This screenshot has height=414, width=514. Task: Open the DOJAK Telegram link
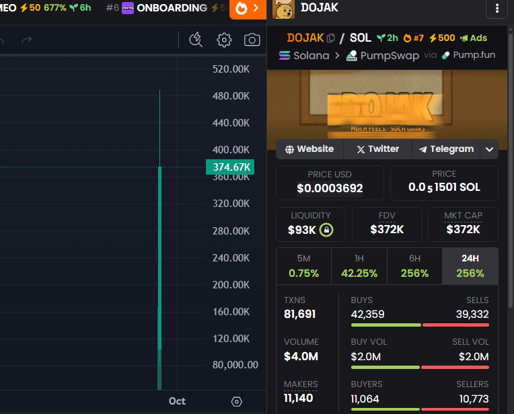tap(446, 149)
